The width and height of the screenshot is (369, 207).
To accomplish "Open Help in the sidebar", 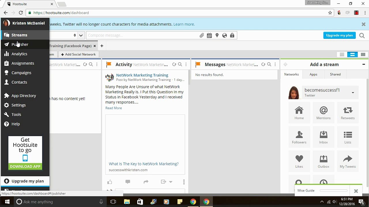I will coord(25,124).
